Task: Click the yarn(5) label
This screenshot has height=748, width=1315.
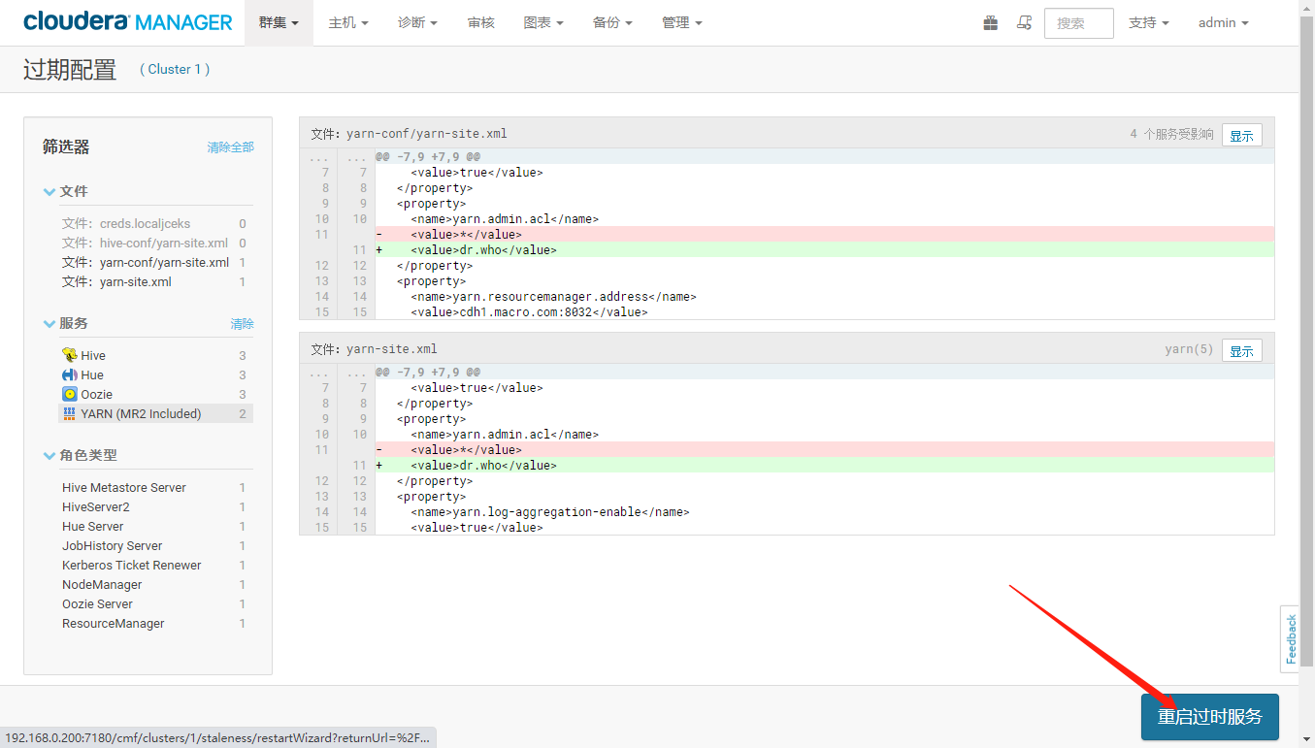Action: 1189,349
